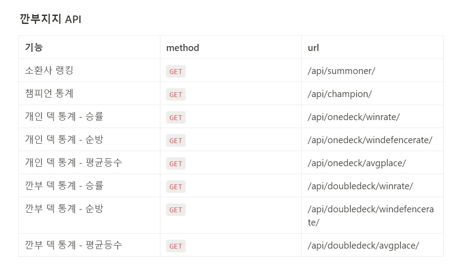
Task: Click the 소환사 랭킹 cell
Action: (49, 70)
